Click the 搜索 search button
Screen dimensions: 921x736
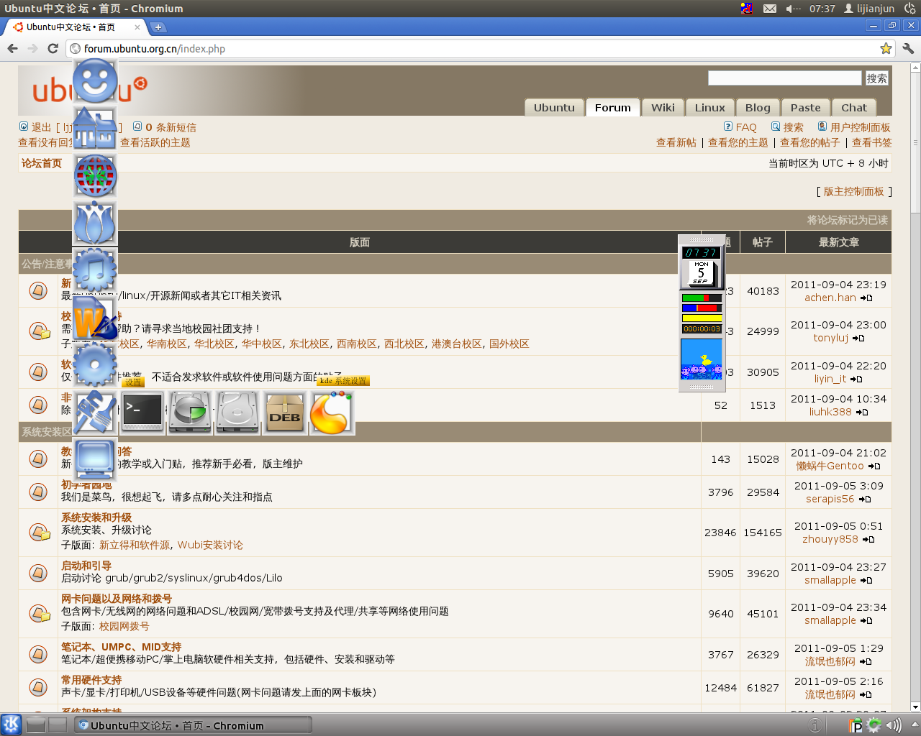click(876, 78)
